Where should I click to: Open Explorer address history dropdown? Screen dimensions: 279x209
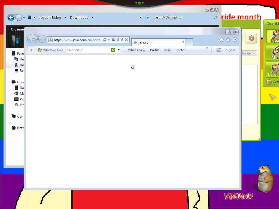[x=141, y=17]
